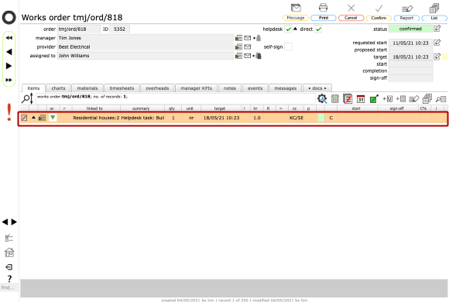Open the materials tab
The width and height of the screenshot is (449, 302).
[x=87, y=88]
